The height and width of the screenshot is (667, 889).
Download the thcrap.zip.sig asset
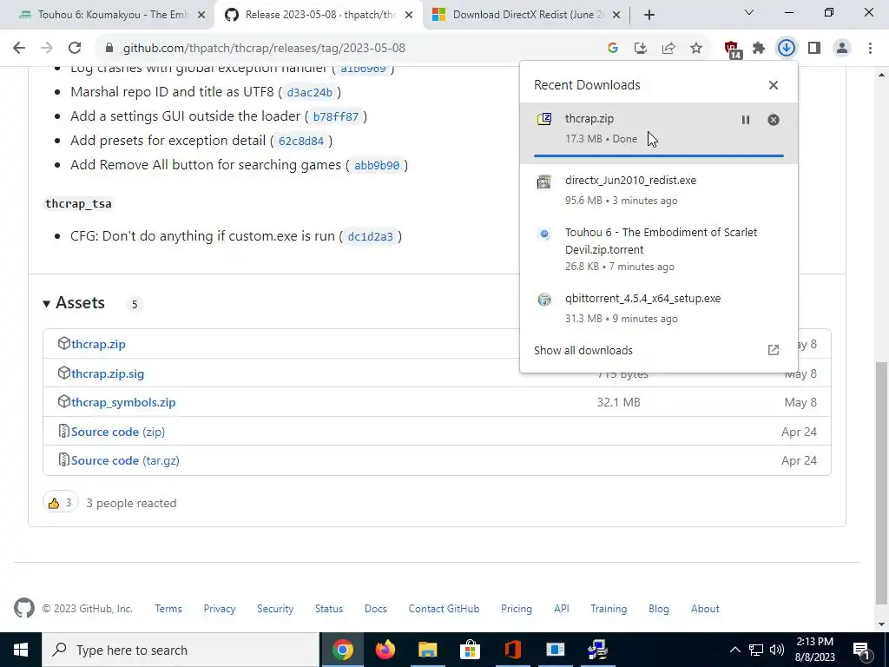[x=108, y=373]
